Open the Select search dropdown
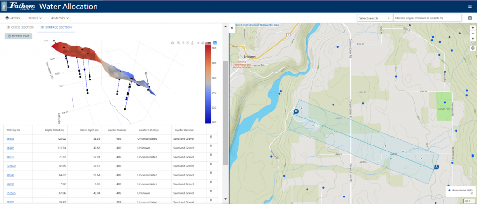Image resolution: width=477 pixels, height=204 pixels. click(x=375, y=18)
